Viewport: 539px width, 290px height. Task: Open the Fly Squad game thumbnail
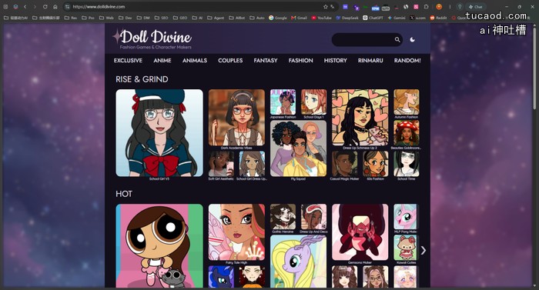298,148
